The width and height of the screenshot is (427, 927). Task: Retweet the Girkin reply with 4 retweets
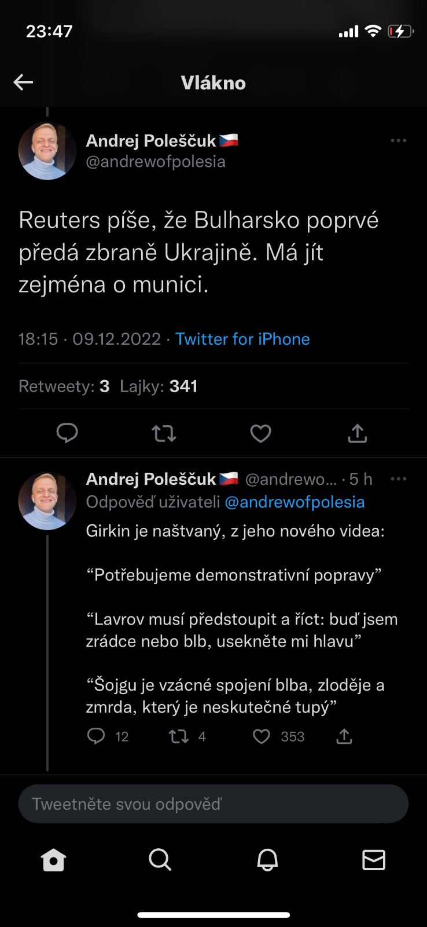[178, 736]
